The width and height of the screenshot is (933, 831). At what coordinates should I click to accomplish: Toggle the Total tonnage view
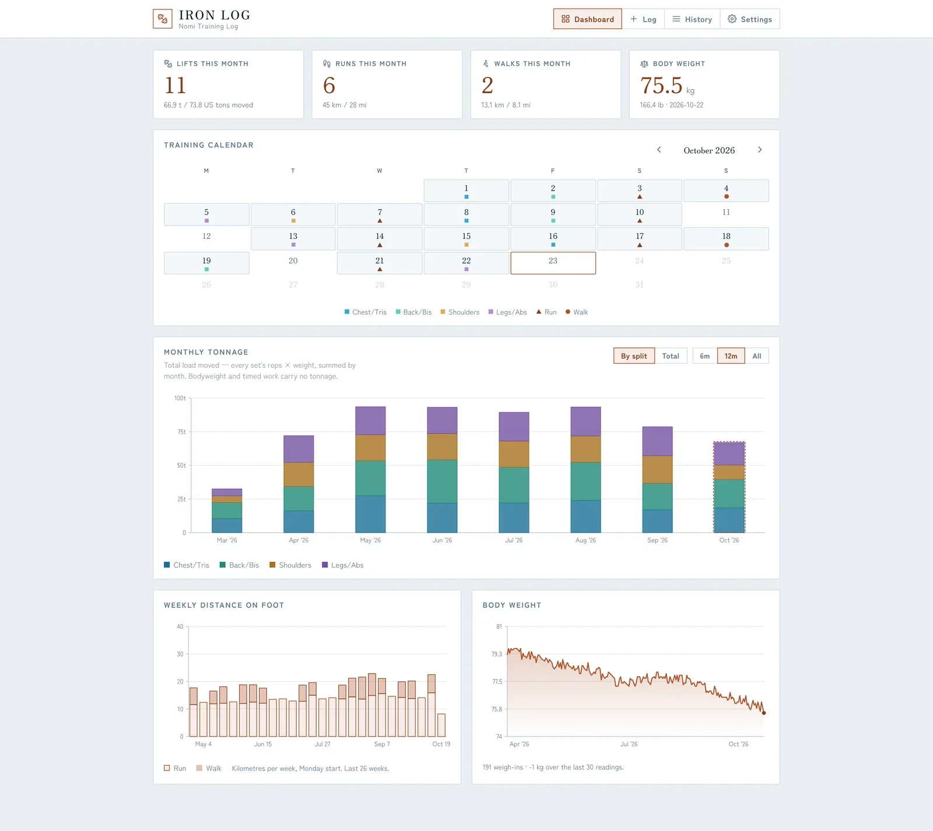coord(671,355)
